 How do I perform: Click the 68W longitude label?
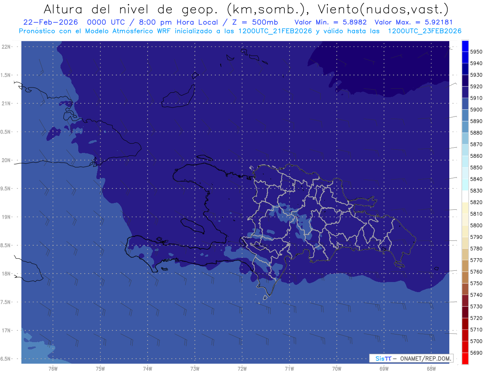(431, 369)
